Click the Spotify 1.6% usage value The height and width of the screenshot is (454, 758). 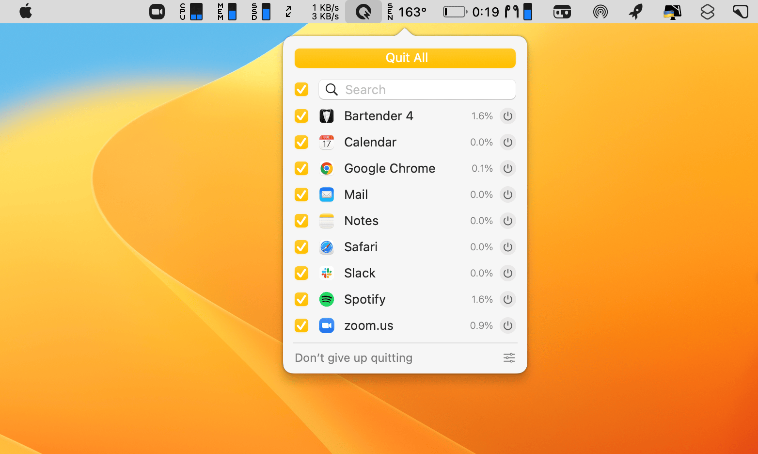tap(482, 299)
